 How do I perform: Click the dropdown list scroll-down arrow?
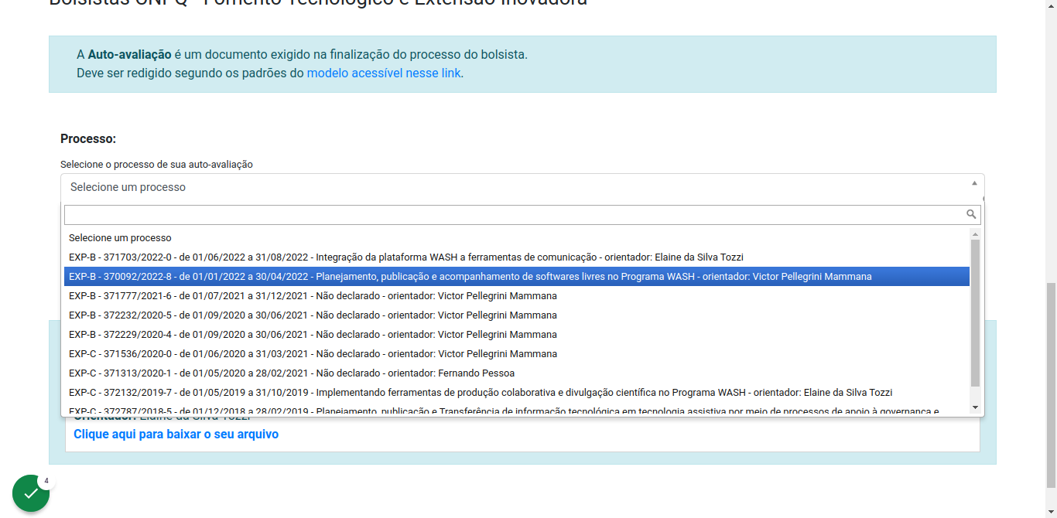click(975, 407)
